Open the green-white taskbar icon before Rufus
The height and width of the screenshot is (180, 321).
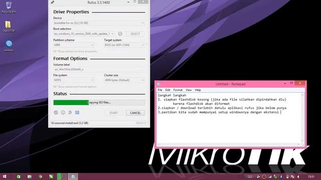coord(51,176)
